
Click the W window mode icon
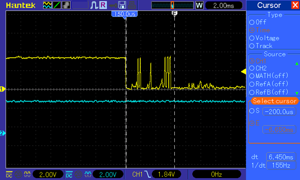(x=199, y=5)
